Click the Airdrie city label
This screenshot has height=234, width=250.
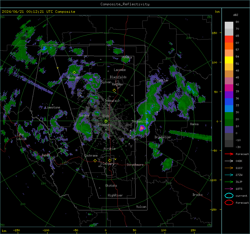click(x=109, y=149)
